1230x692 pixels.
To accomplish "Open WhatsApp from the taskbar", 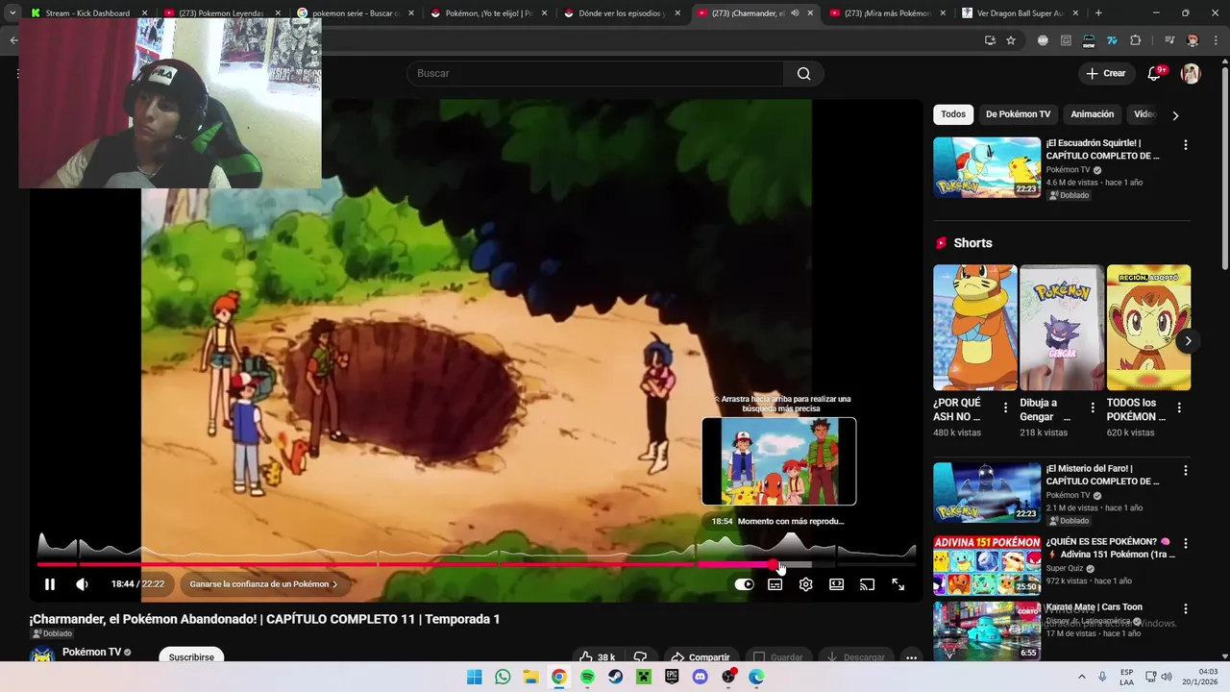I will coord(503,677).
